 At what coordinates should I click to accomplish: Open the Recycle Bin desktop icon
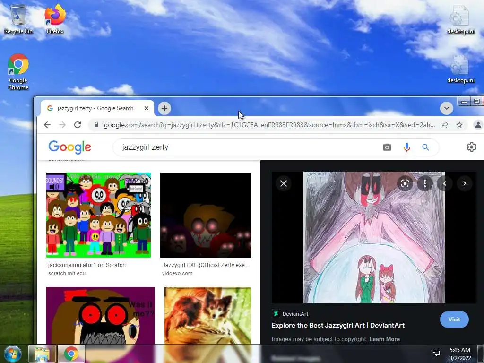click(x=18, y=19)
